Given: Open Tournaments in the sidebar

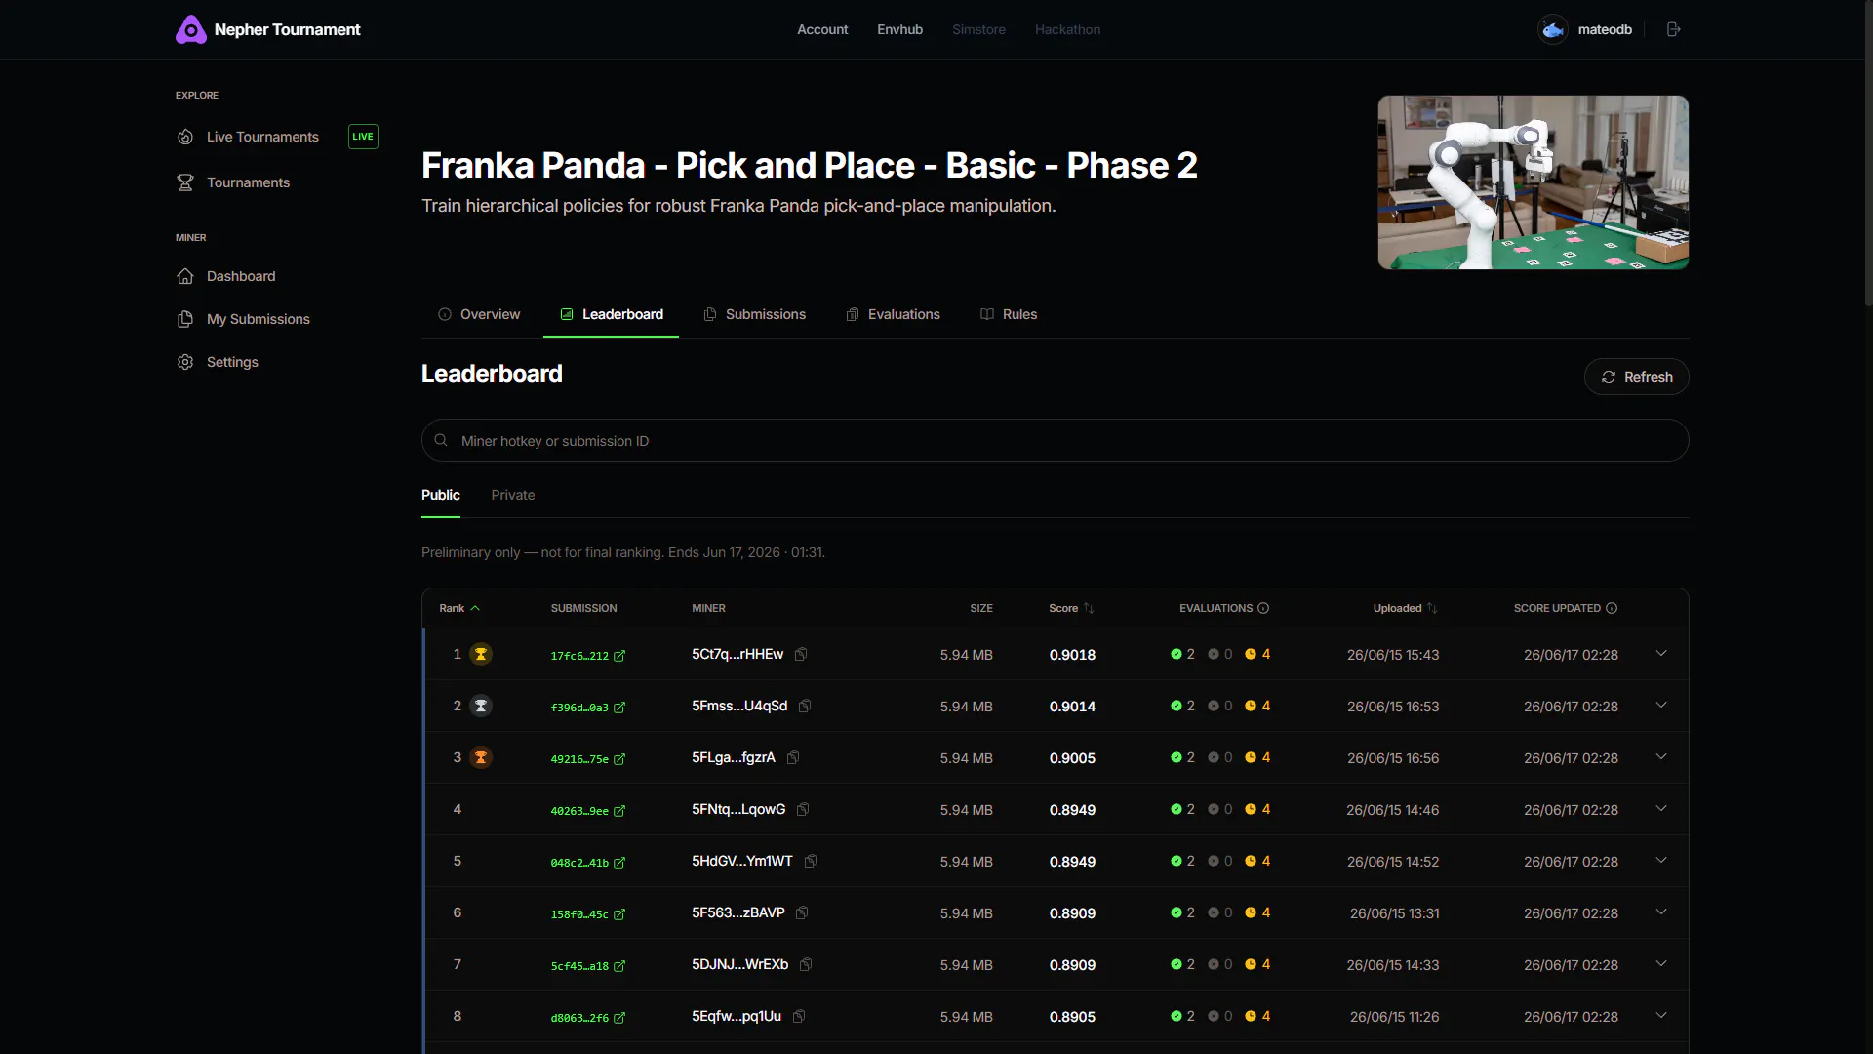Looking at the screenshot, I should [x=248, y=182].
